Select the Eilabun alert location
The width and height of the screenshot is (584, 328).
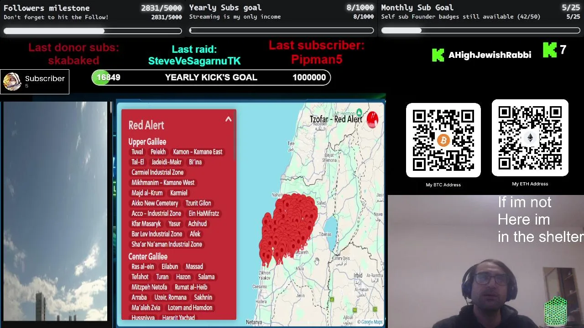(x=169, y=266)
